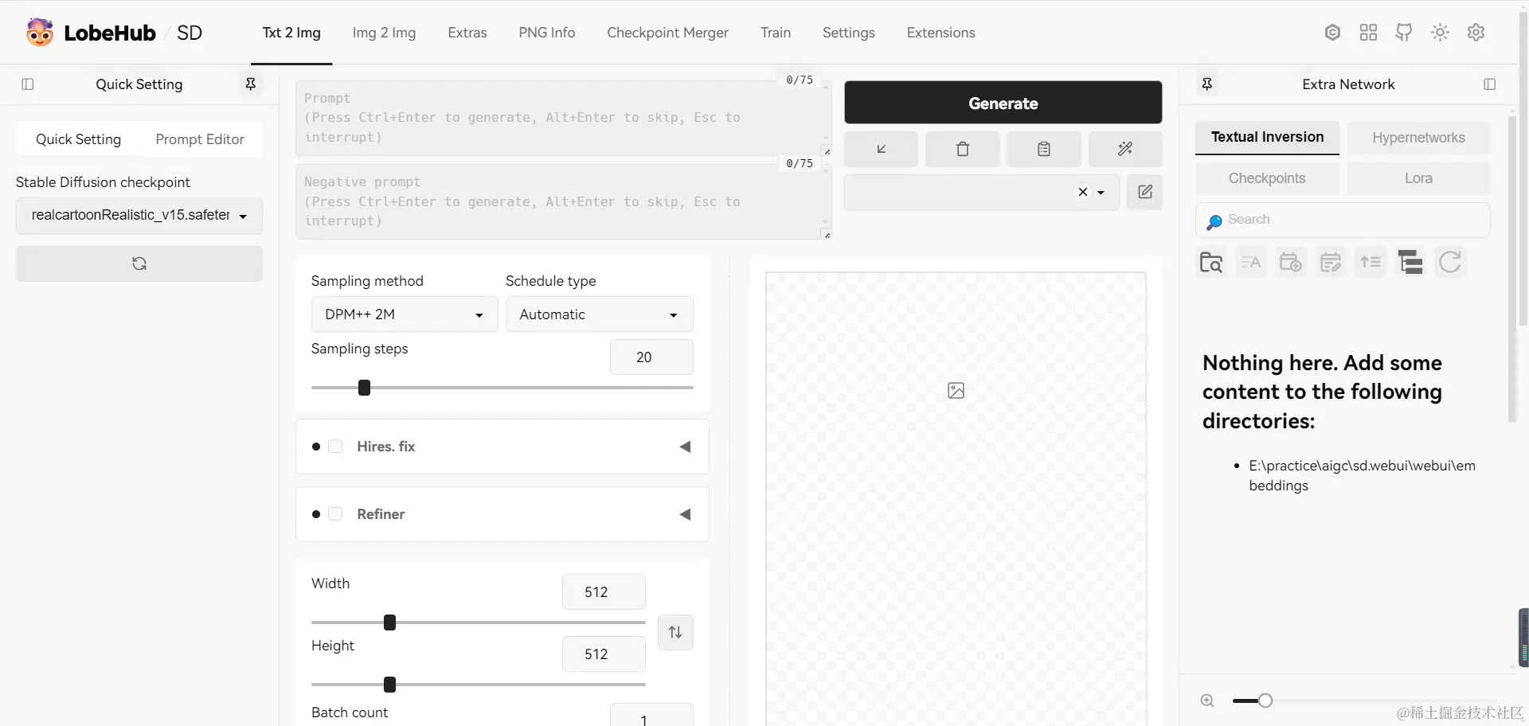Click the Generate button
Image resolution: width=1529 pixels, height=726 pixels.
(x=1003, y=103)
